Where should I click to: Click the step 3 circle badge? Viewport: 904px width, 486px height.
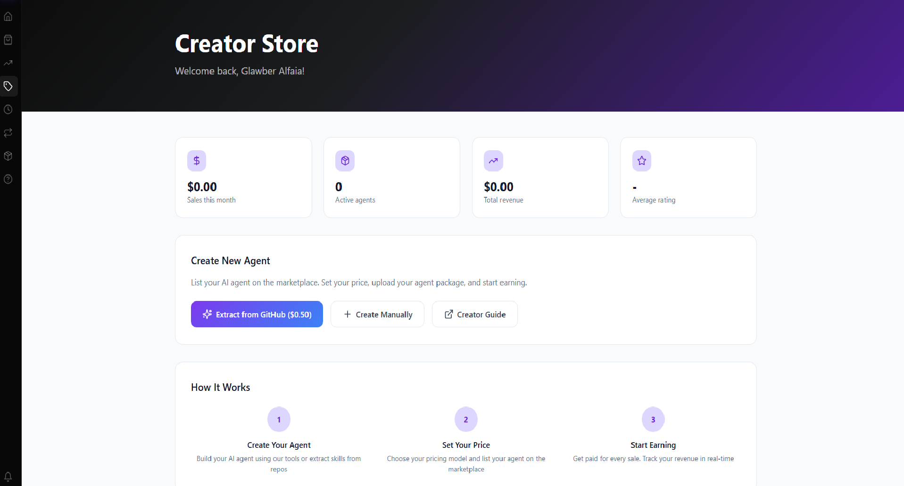[653, 419]
